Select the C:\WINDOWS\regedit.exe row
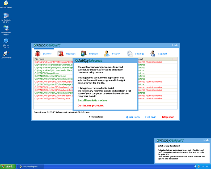Viewport: 211px width, 169px height. 47,73
